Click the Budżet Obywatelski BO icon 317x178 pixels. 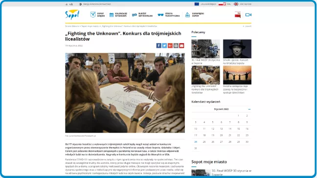pyautogui.click(x=135, y=15)
